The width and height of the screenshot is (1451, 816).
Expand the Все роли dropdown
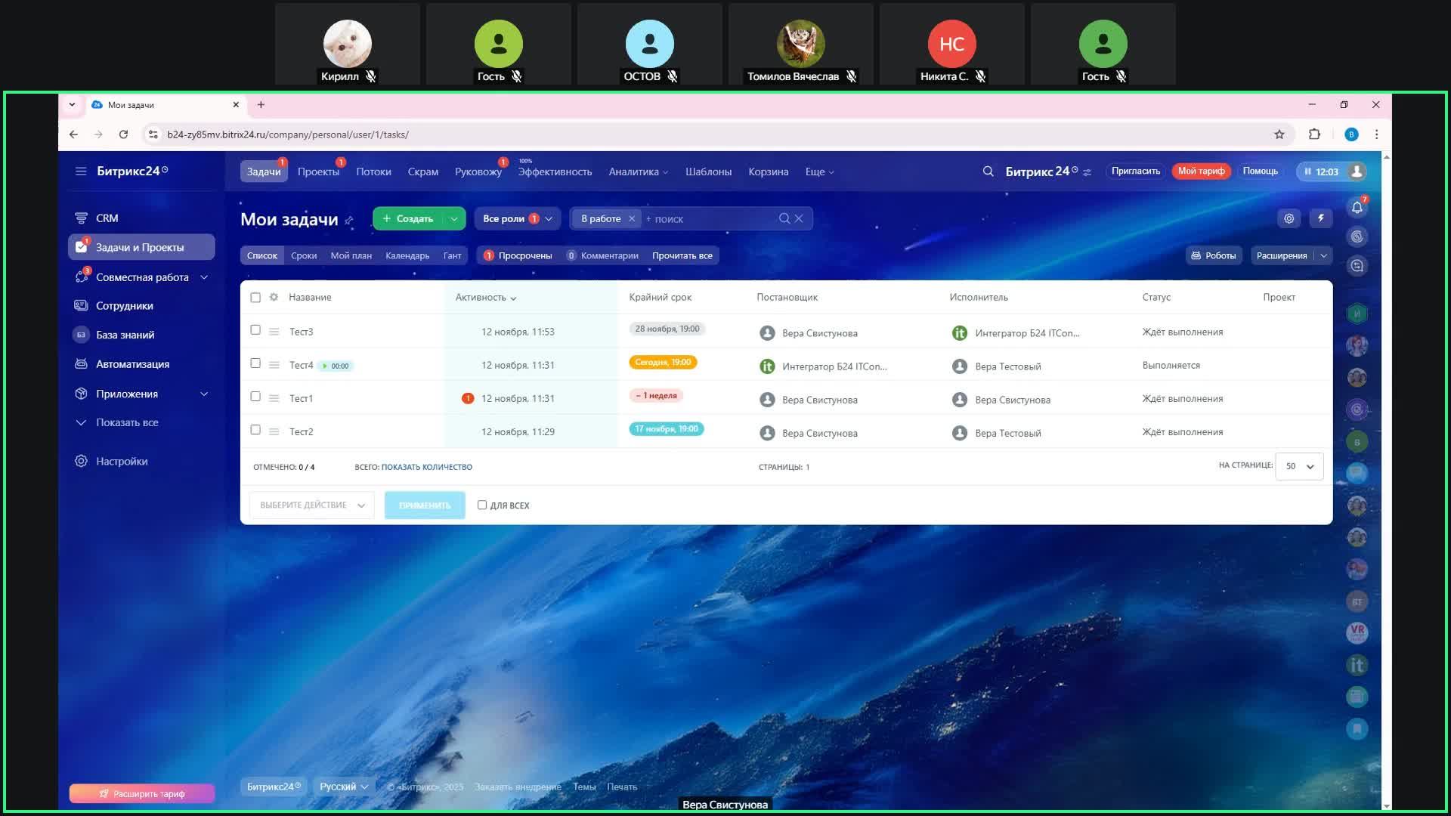(517, 218)
